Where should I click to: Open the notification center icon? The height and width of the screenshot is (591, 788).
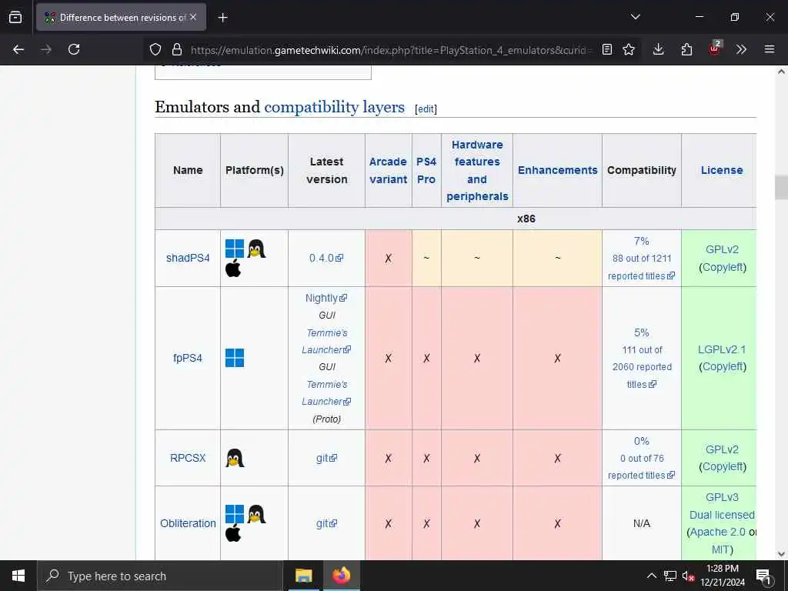[763, 576]
